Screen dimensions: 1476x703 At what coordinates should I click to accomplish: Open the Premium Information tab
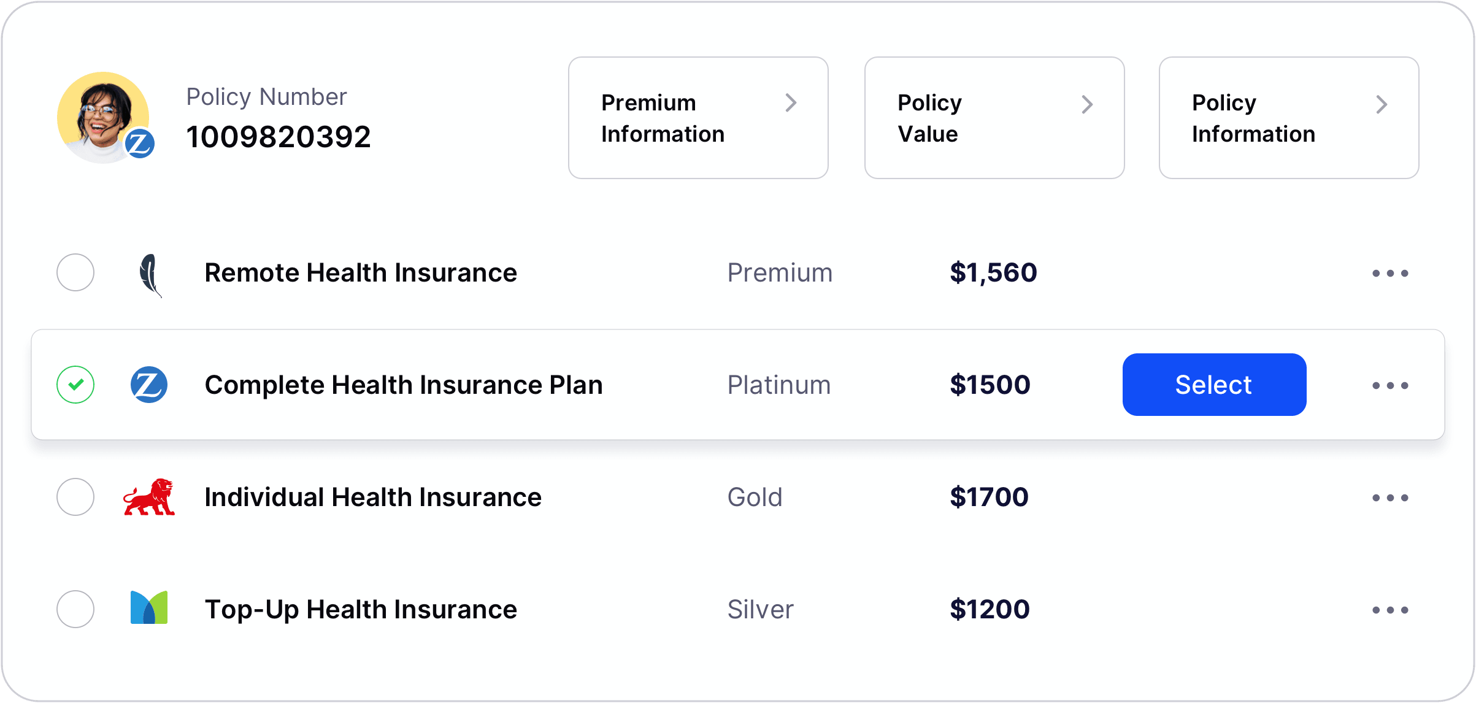[x=698, y=118]
